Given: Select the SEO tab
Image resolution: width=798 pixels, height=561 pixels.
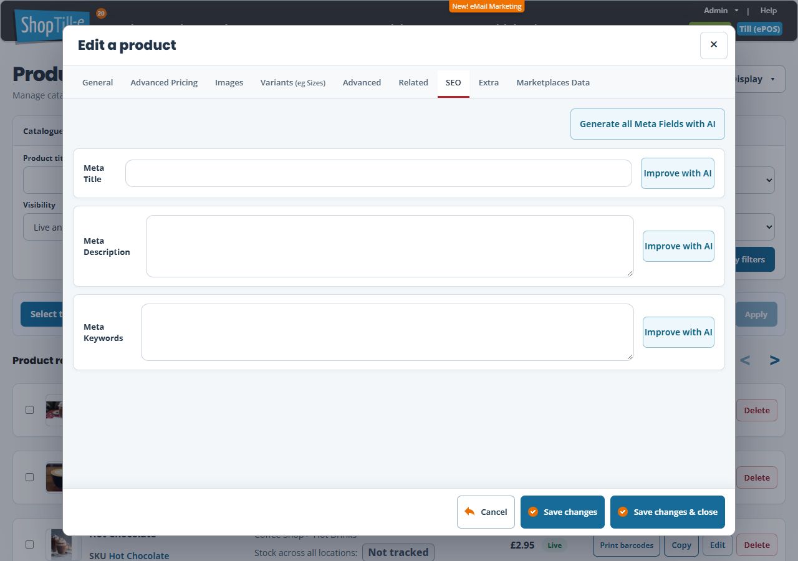Looking at the screenshot, I should 453,82.
